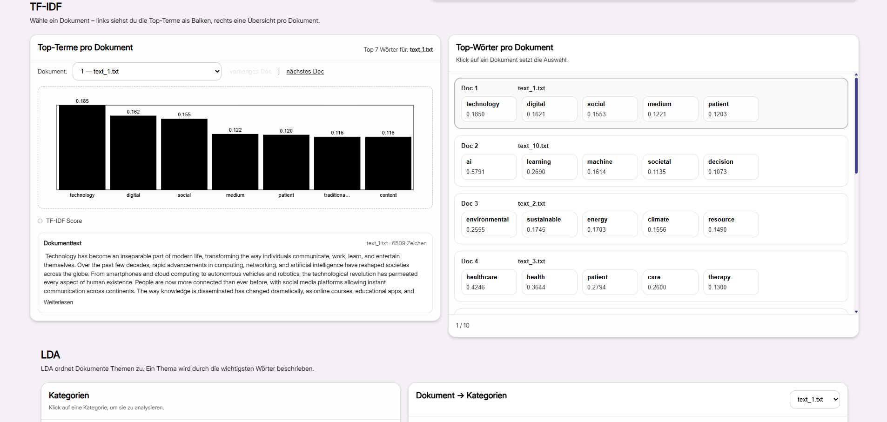Image resolution: width=887 pixels, height=422 pixels.
Task: Click the ai term chip in Doc 2
Action: coord(489,167)
